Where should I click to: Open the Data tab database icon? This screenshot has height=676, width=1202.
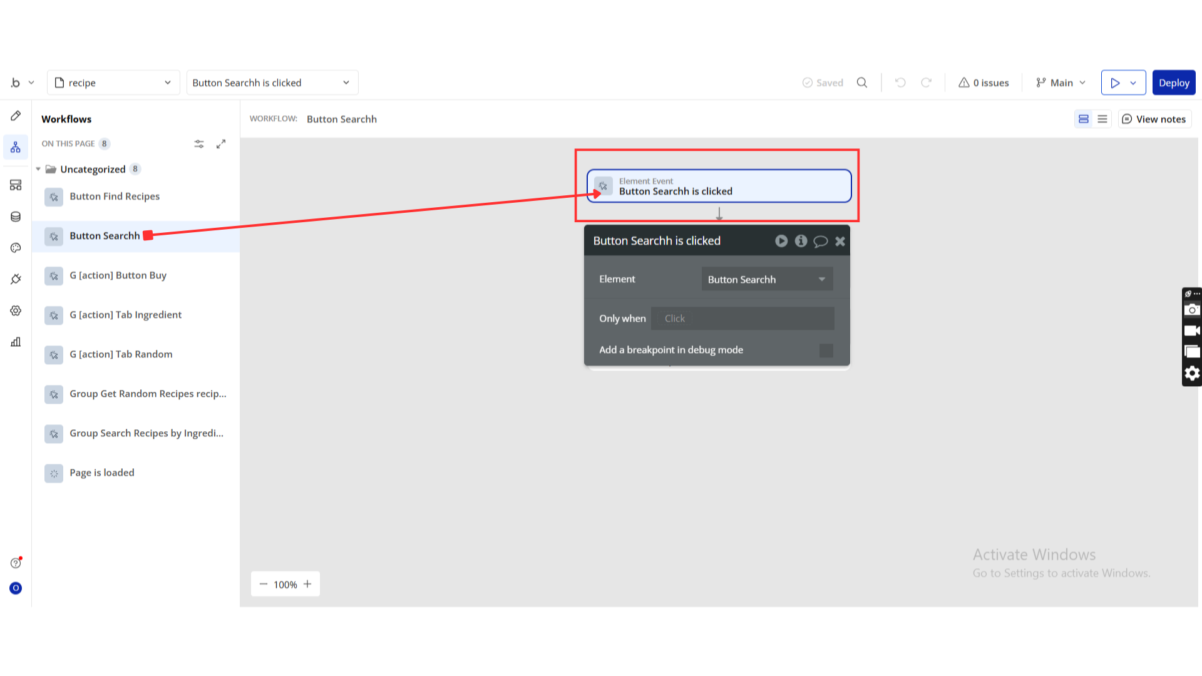[16, 217]
